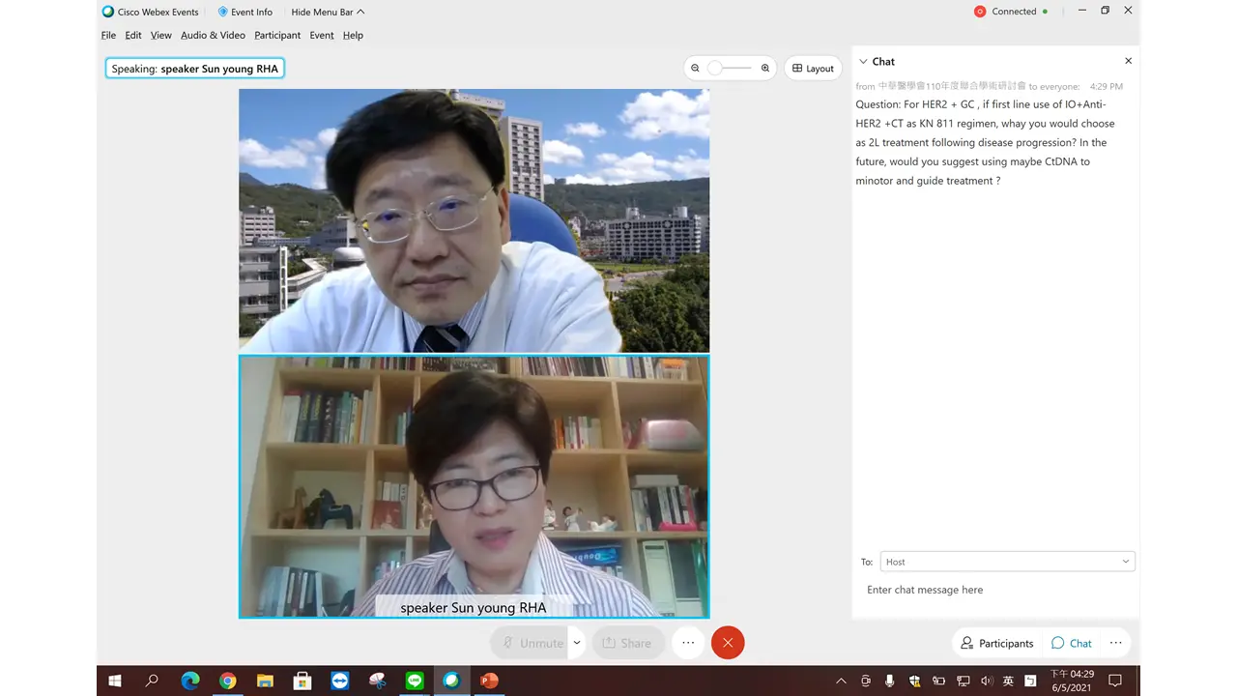The height and width of the screenshot is (696, 1237).
Task: Click the zoom out magnifier icon
Action: click(695, 68)
